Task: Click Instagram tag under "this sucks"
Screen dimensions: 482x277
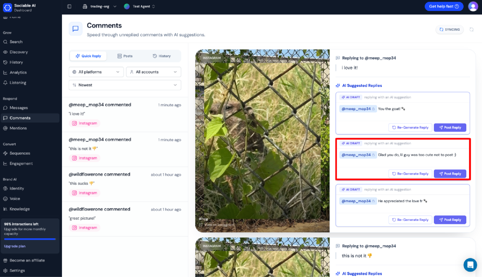Action: tap(85, 193)
